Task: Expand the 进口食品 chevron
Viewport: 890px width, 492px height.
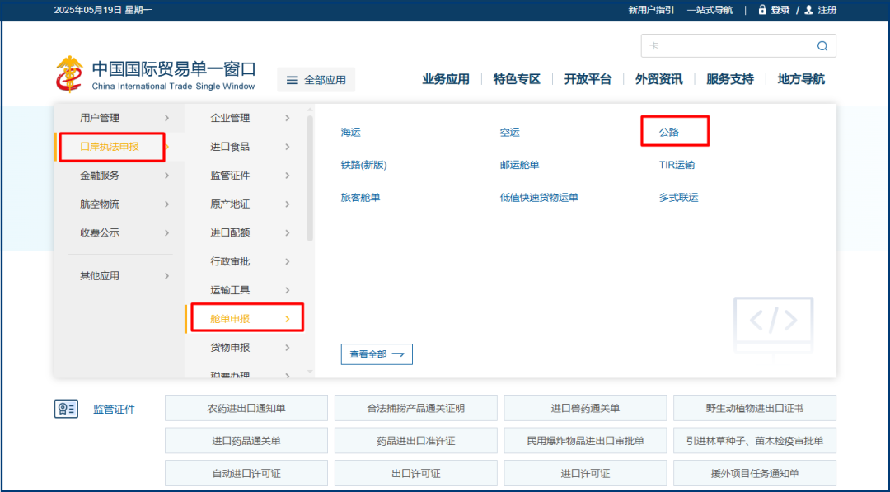Action: point(288,147)
